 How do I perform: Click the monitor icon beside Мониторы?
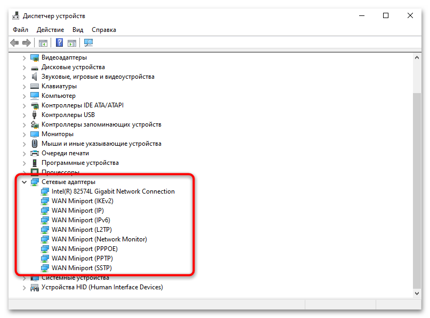[34, 133]
